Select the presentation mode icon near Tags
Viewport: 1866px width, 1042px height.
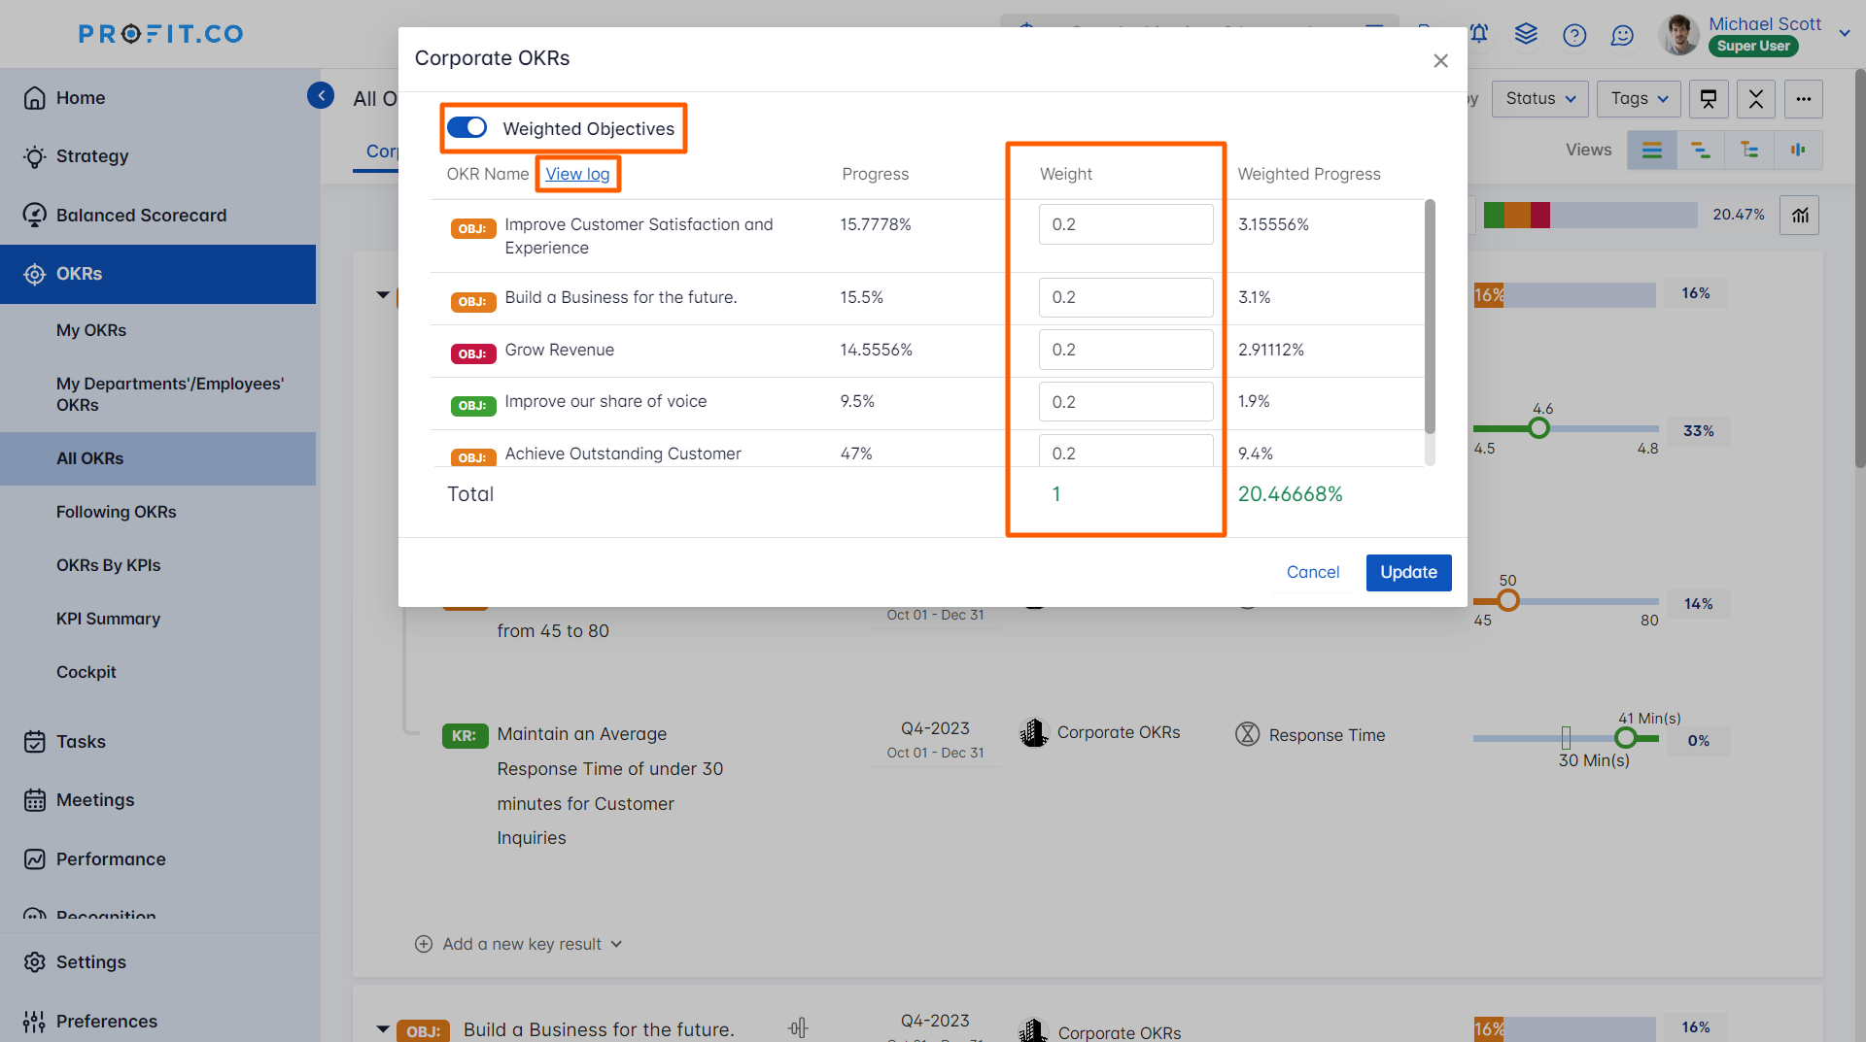tap(1709, 98)
